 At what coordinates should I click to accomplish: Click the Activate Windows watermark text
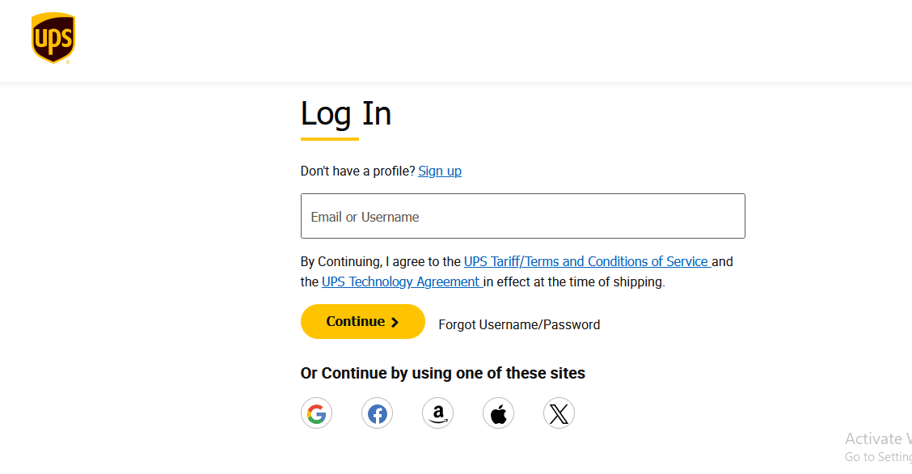click(x=877, y=438)
